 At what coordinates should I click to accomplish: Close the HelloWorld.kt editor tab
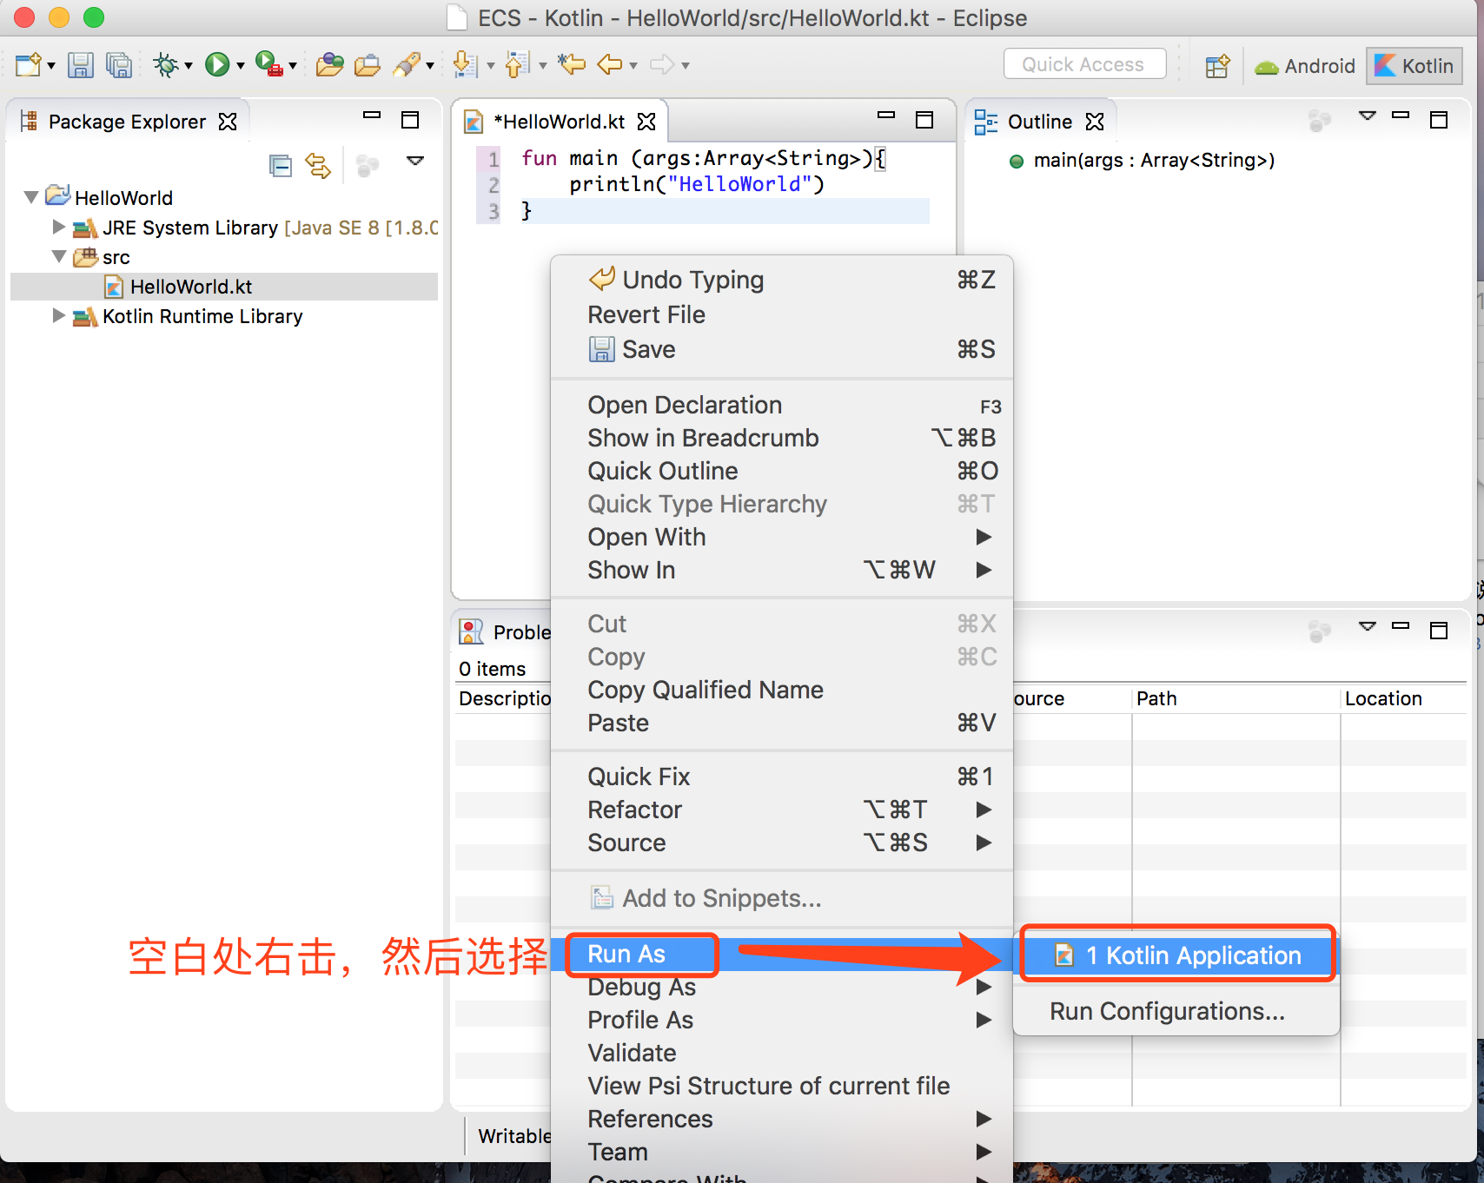[x=646, y=122]
